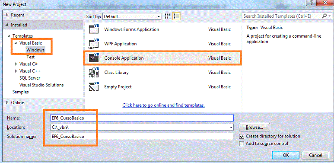Expand the Recent section
The width and height of the screenshot is (334, 163).
7,15
